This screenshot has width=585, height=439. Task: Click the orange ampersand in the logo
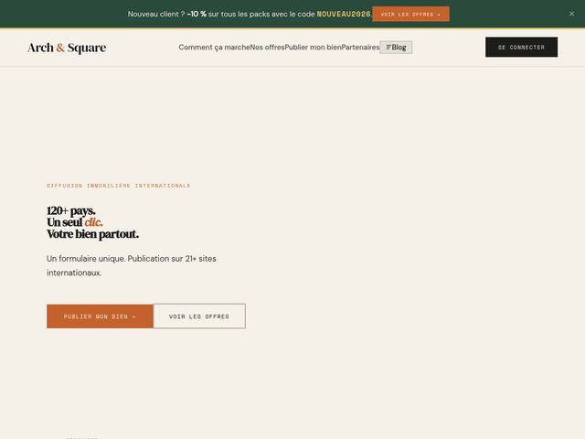tap(60, 48)
